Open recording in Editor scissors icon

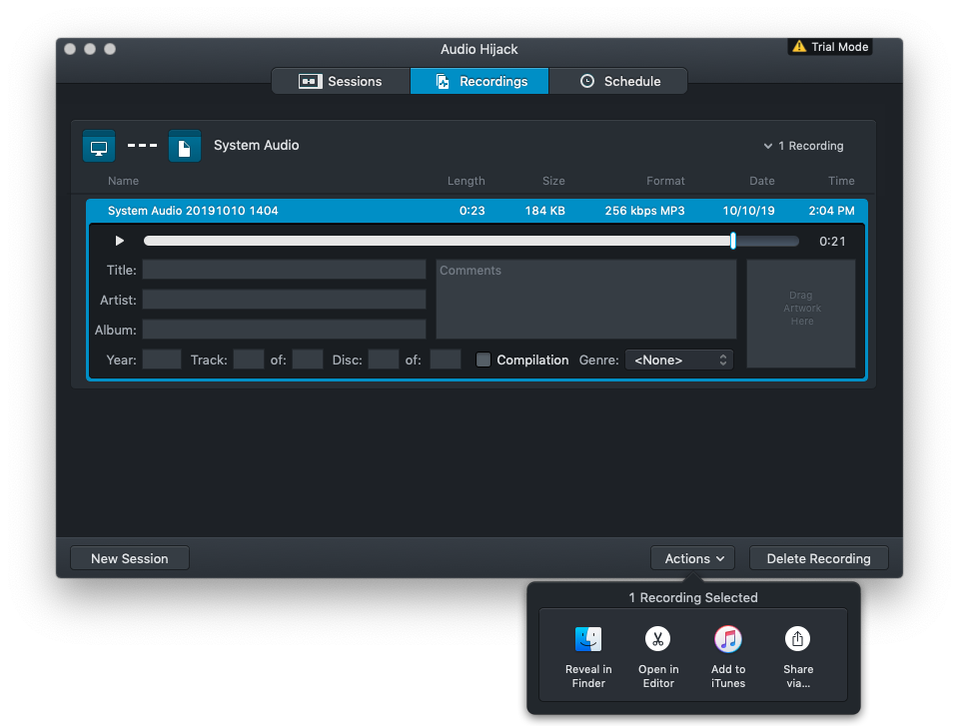(x=658, y=639)
